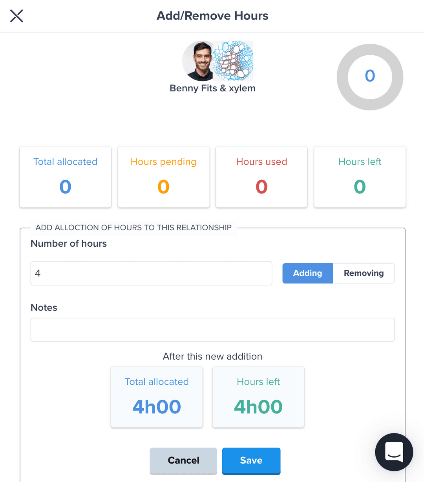Viewport: 424px width, 482px height.
Task: Open the chat messenger bubble
Action: coord(394,452)
